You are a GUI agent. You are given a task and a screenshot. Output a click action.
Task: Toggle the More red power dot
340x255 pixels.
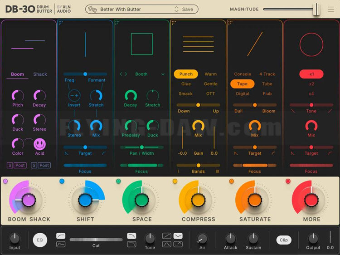click(x=288, y=181)
